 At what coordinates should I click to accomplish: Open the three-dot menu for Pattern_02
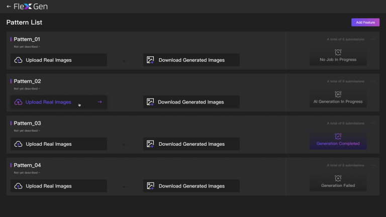click(x=373, y=81)
